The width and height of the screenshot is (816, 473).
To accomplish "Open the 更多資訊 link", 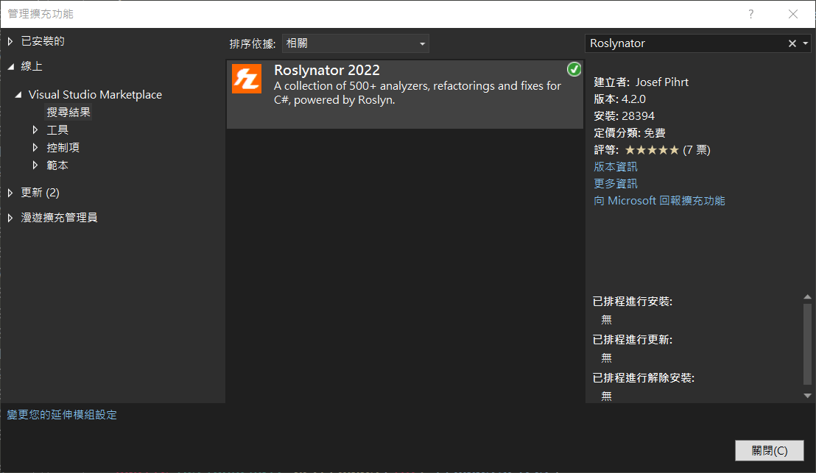I will (616, 184).
